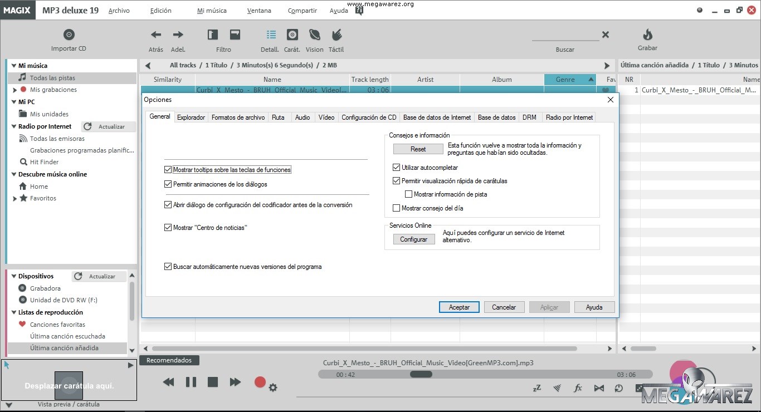This screenshot has height=412, width=761.
Task: Check Mostrar consejo del día
Action: [x=396, y=208]
